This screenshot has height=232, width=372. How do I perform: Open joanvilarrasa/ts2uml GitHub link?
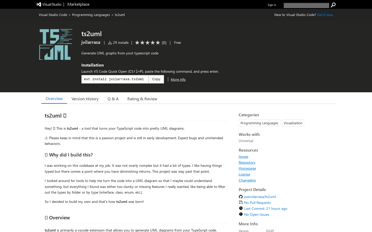point(260,197)
